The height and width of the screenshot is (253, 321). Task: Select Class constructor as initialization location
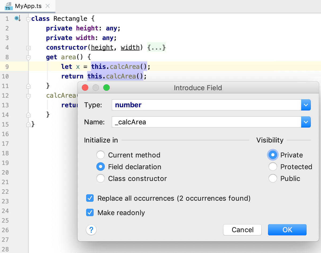pos(101,178)
